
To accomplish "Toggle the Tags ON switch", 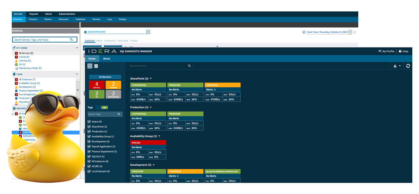I will (x=102, y=107).
